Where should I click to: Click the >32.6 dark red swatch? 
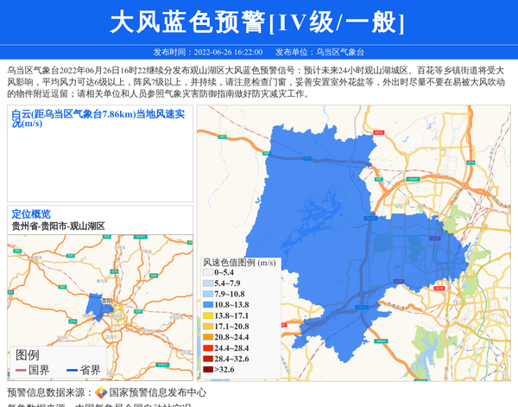coord(207,370)
